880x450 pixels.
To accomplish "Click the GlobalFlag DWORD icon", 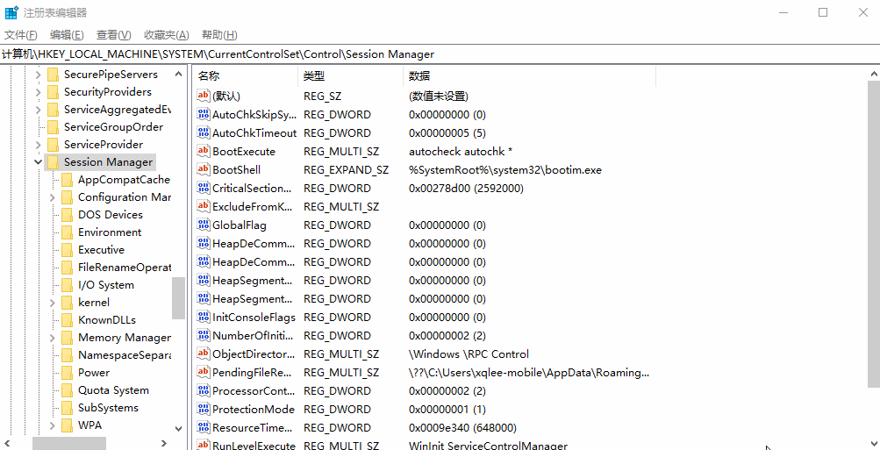I will point(204,225).
